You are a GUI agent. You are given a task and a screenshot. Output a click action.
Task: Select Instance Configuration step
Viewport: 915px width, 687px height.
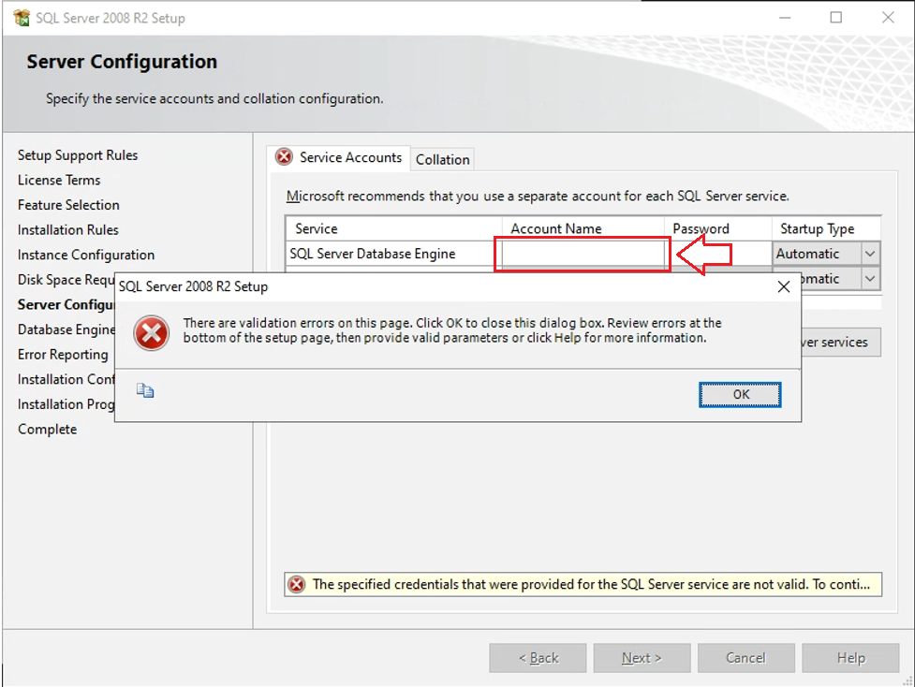[x=86, y=255]
